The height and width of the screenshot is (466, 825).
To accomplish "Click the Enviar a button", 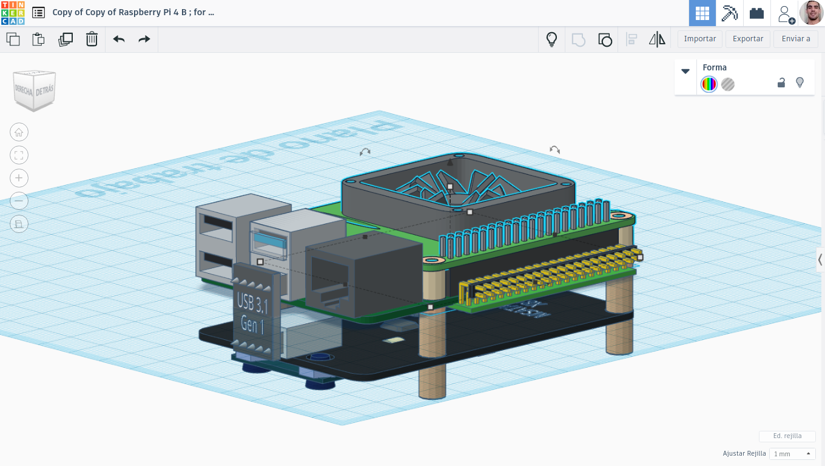I will pyautogui.click(x=796, y=39).
